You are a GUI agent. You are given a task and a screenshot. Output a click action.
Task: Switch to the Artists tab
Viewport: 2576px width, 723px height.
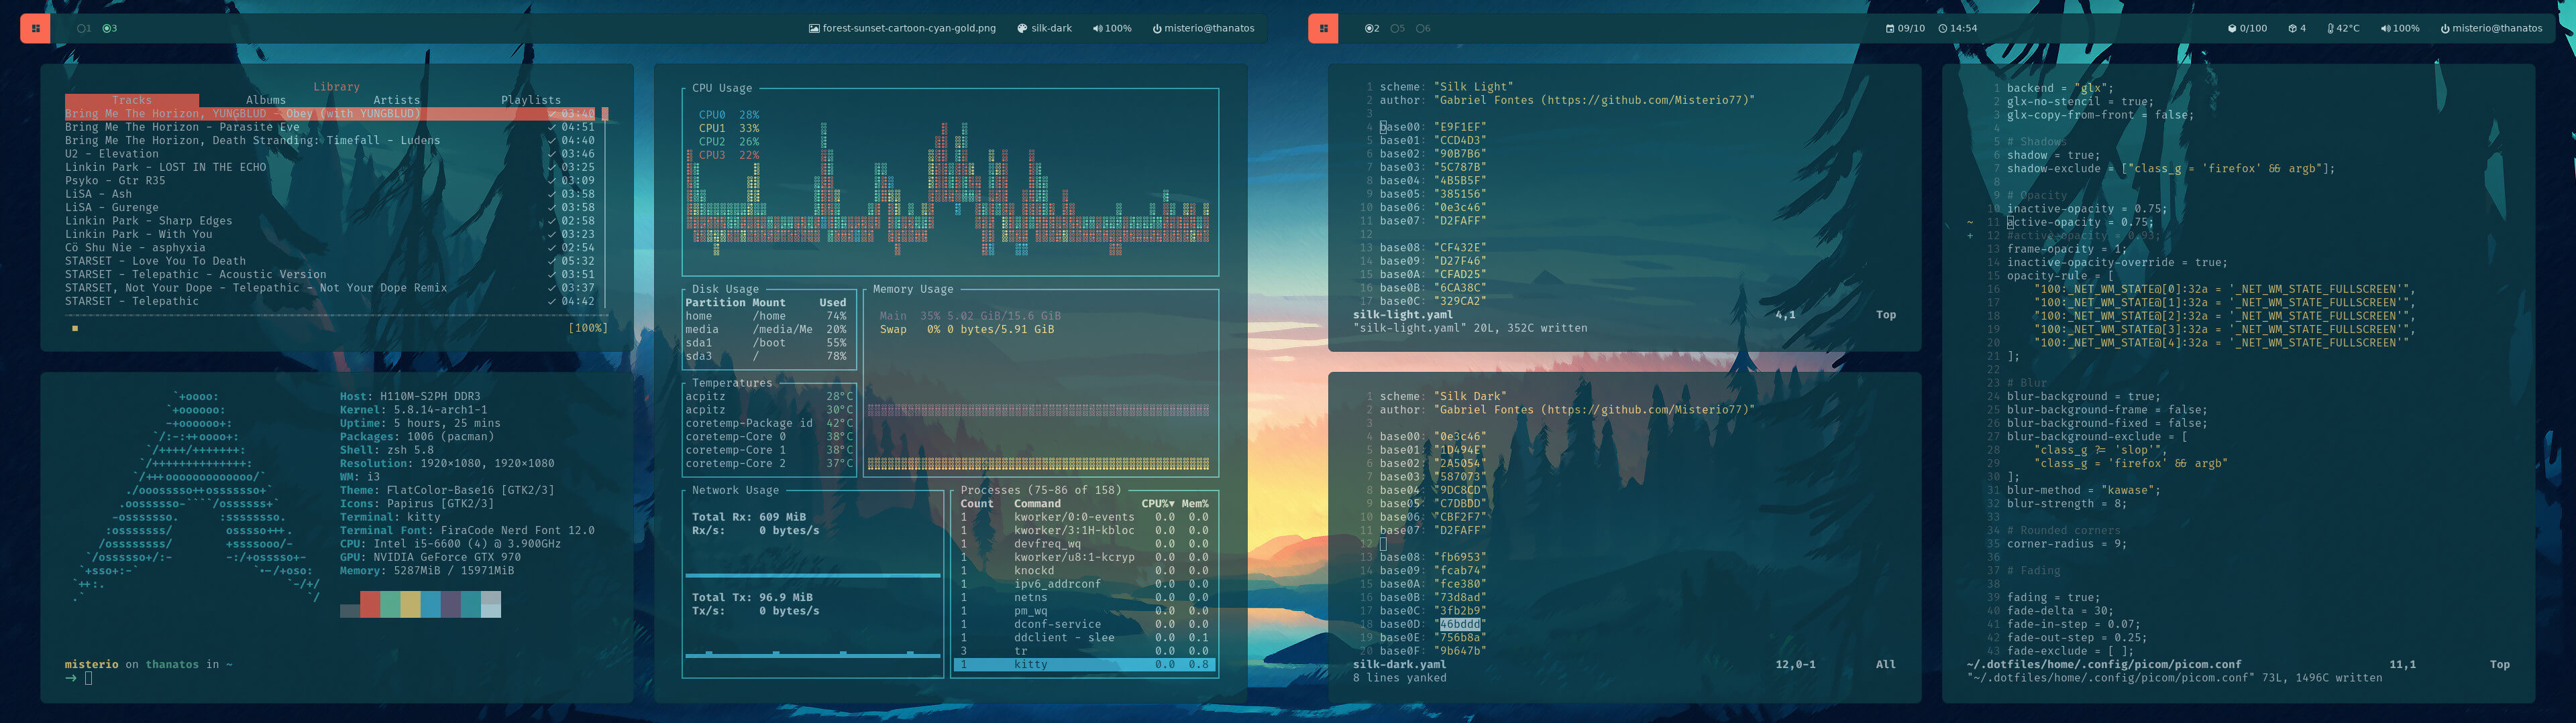[x=397, y=100]
